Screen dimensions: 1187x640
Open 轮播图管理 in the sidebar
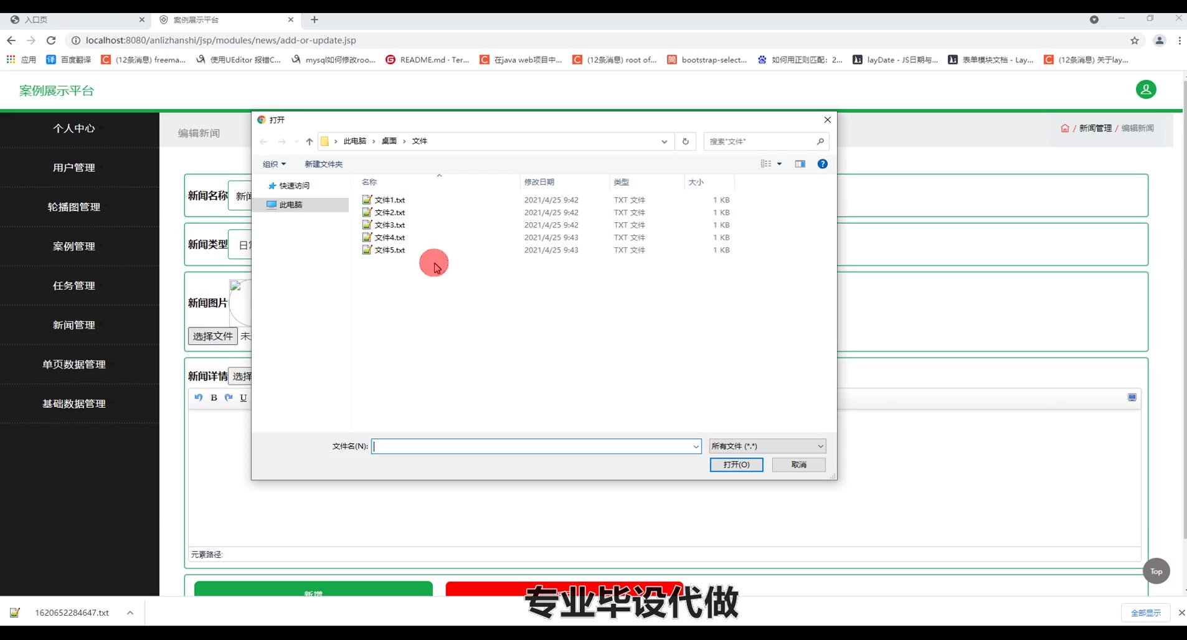pyautogui.click(x=74, y=207)
